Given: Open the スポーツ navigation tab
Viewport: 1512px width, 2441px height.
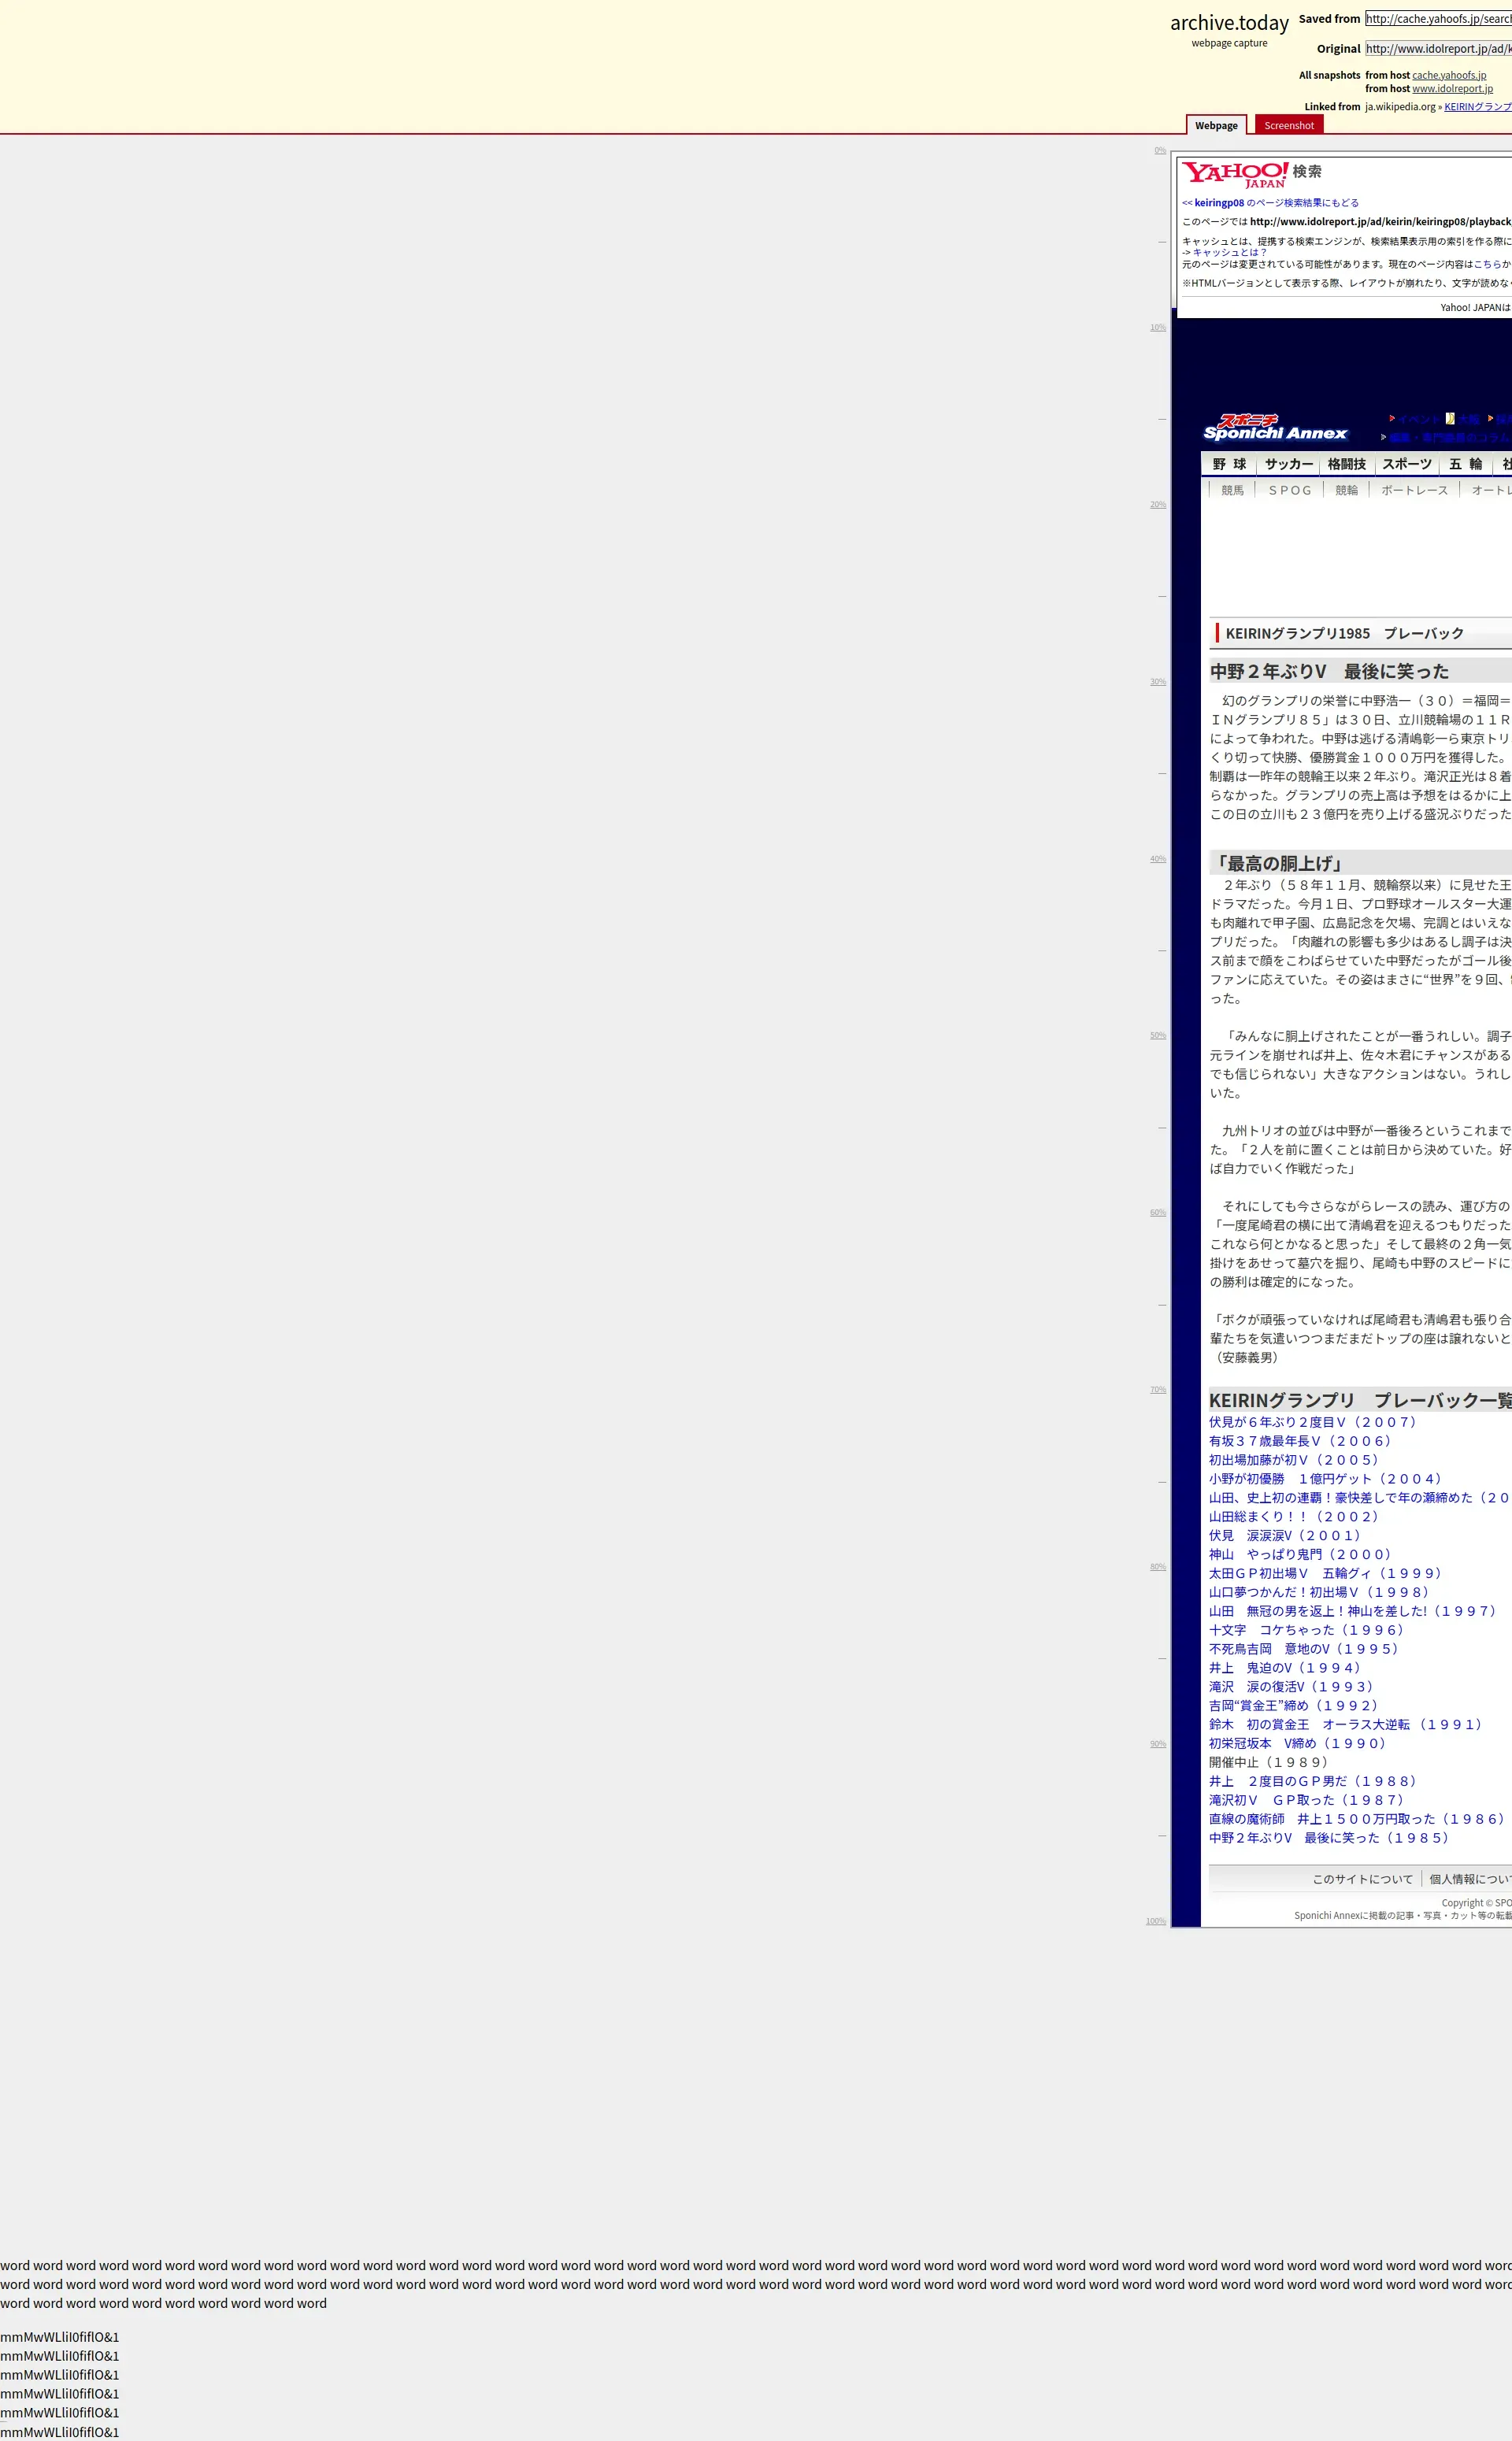Looking at the screenshot, I should [x=1407, y=464].
